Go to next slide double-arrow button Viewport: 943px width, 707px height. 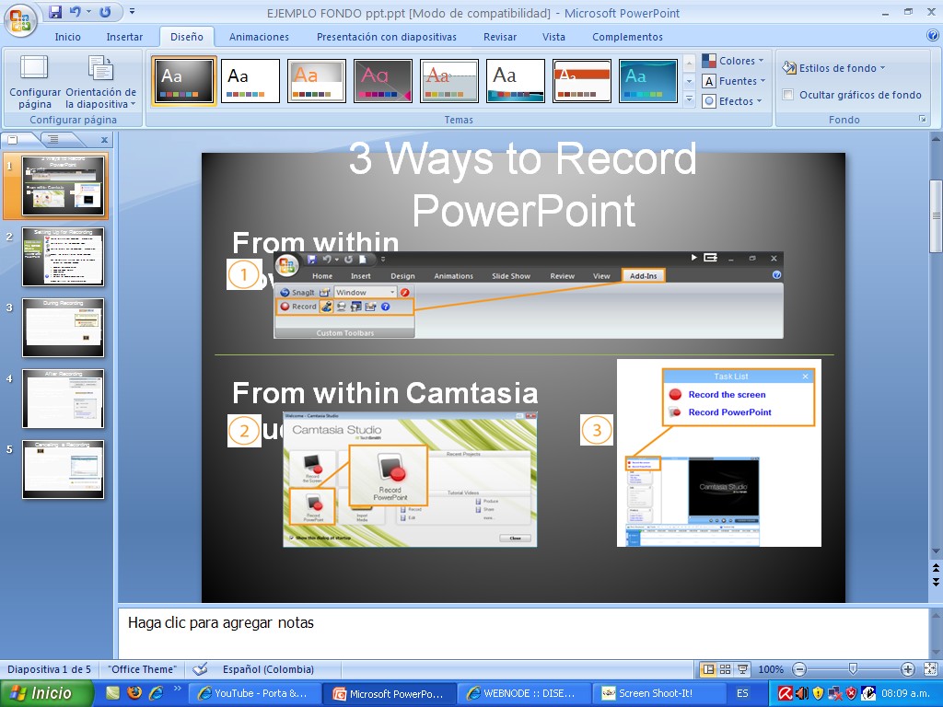coord(936,582)
